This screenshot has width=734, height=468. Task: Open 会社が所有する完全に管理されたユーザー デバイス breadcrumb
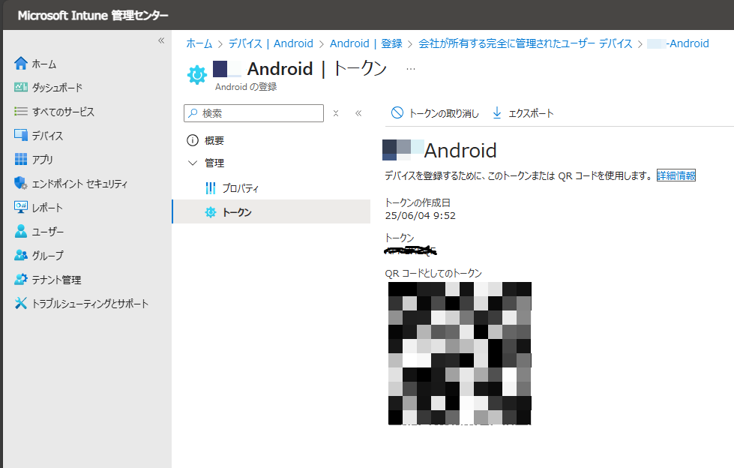pyautogui.click(x=526, y=43)
